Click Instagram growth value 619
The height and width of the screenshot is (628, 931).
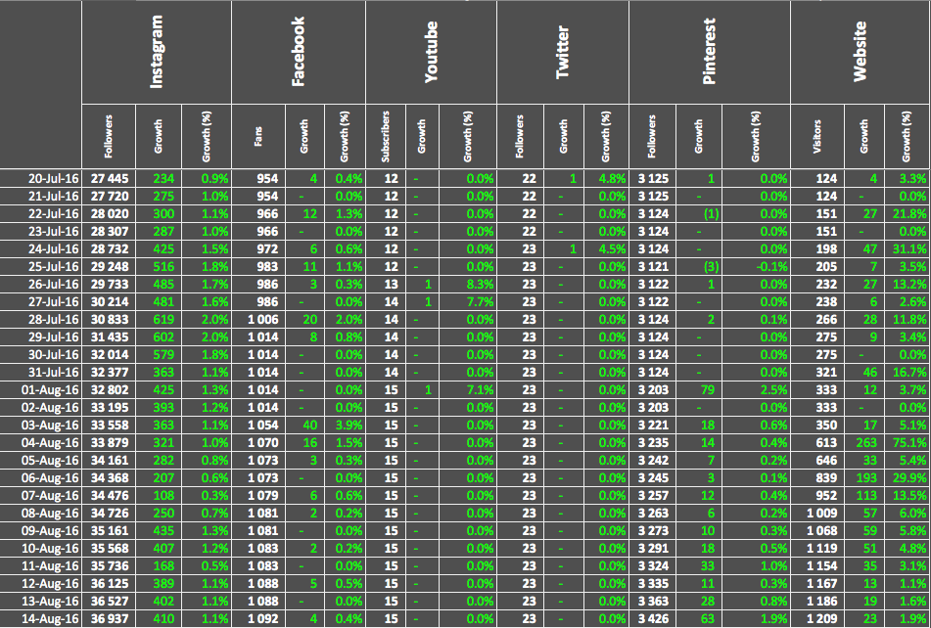[x=159, y=319]
